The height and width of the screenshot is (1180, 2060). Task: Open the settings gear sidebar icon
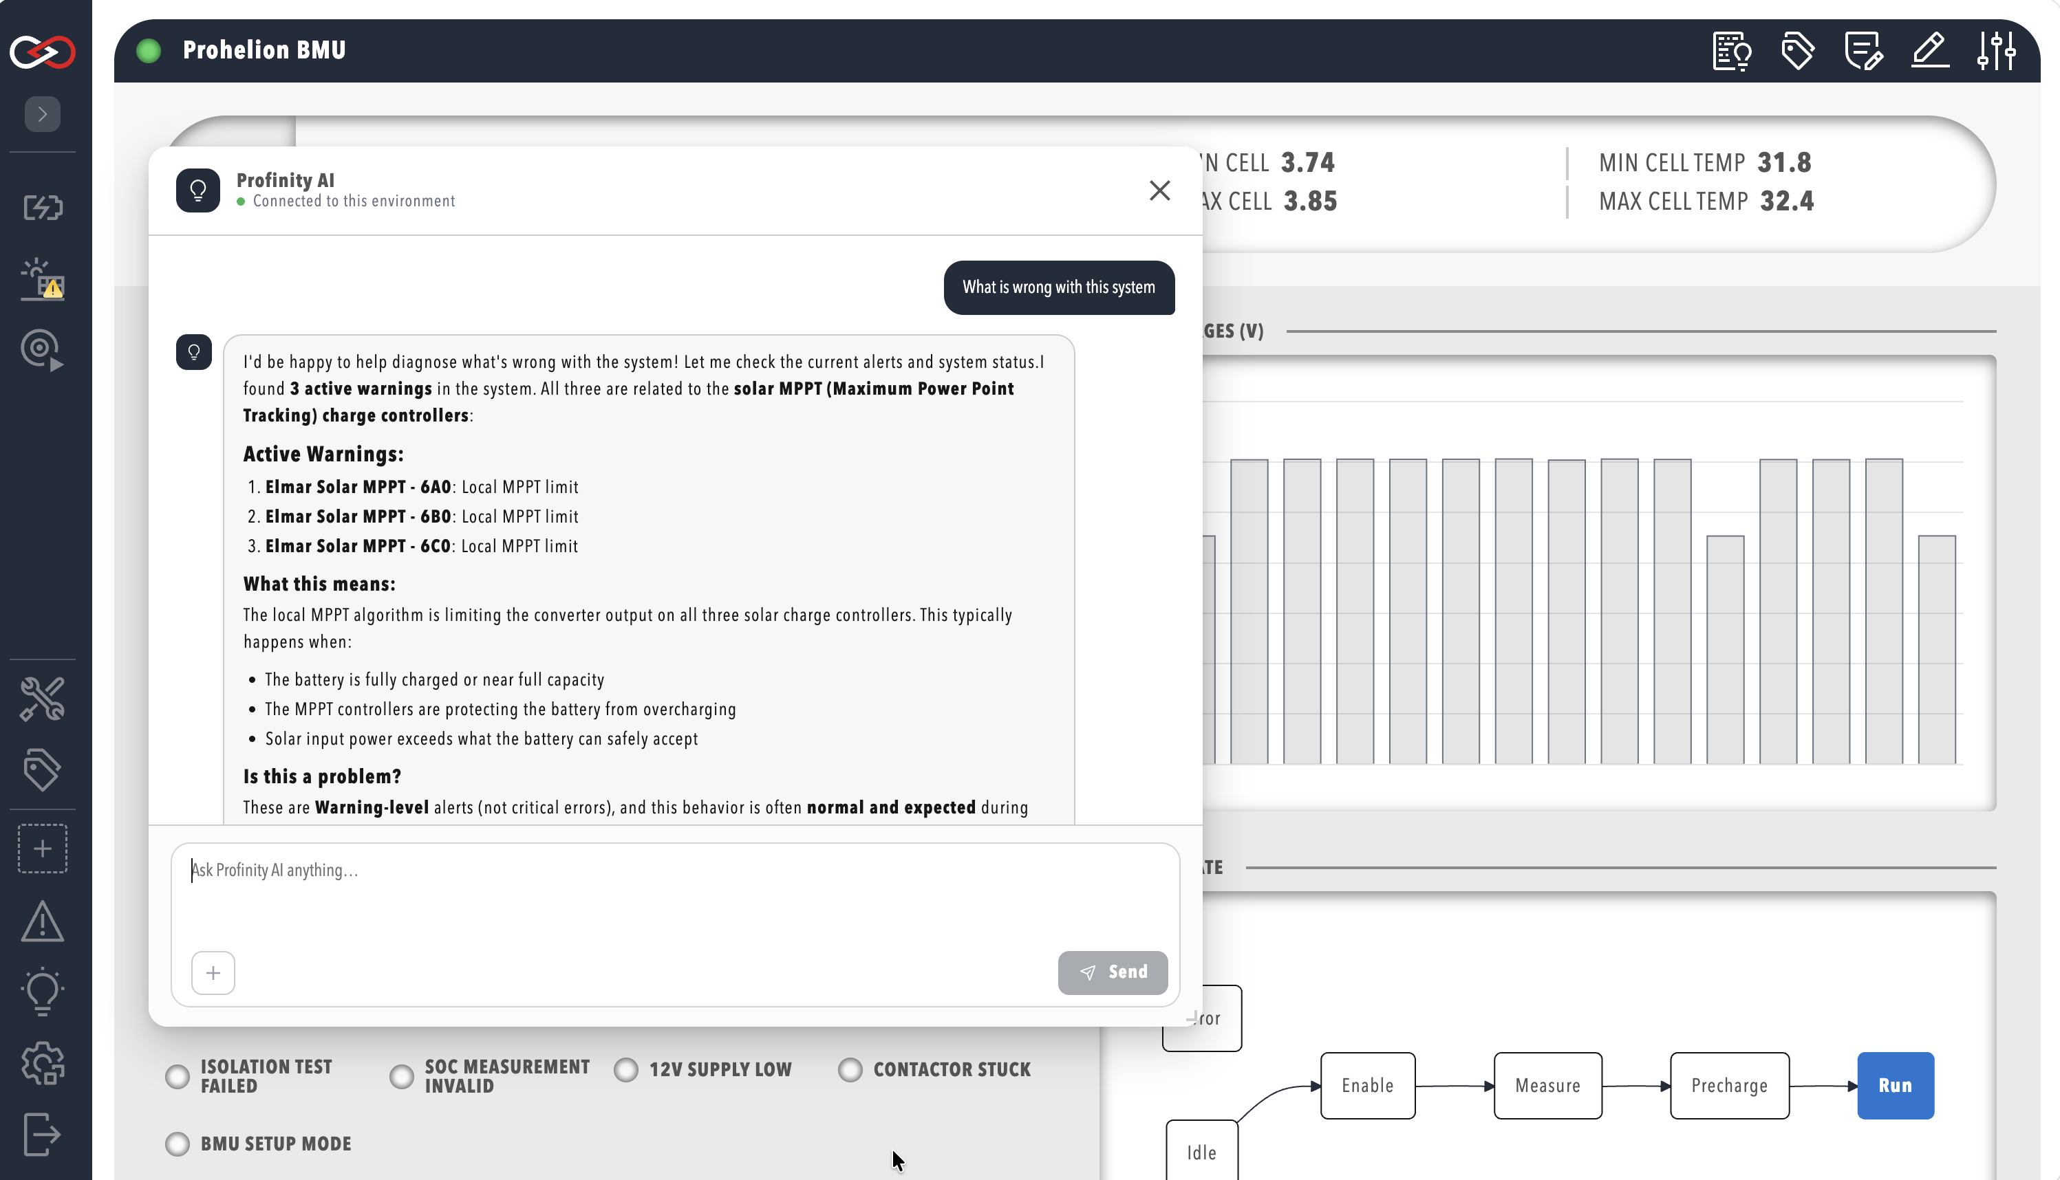pyautogui.click(x=42, y=1062)
